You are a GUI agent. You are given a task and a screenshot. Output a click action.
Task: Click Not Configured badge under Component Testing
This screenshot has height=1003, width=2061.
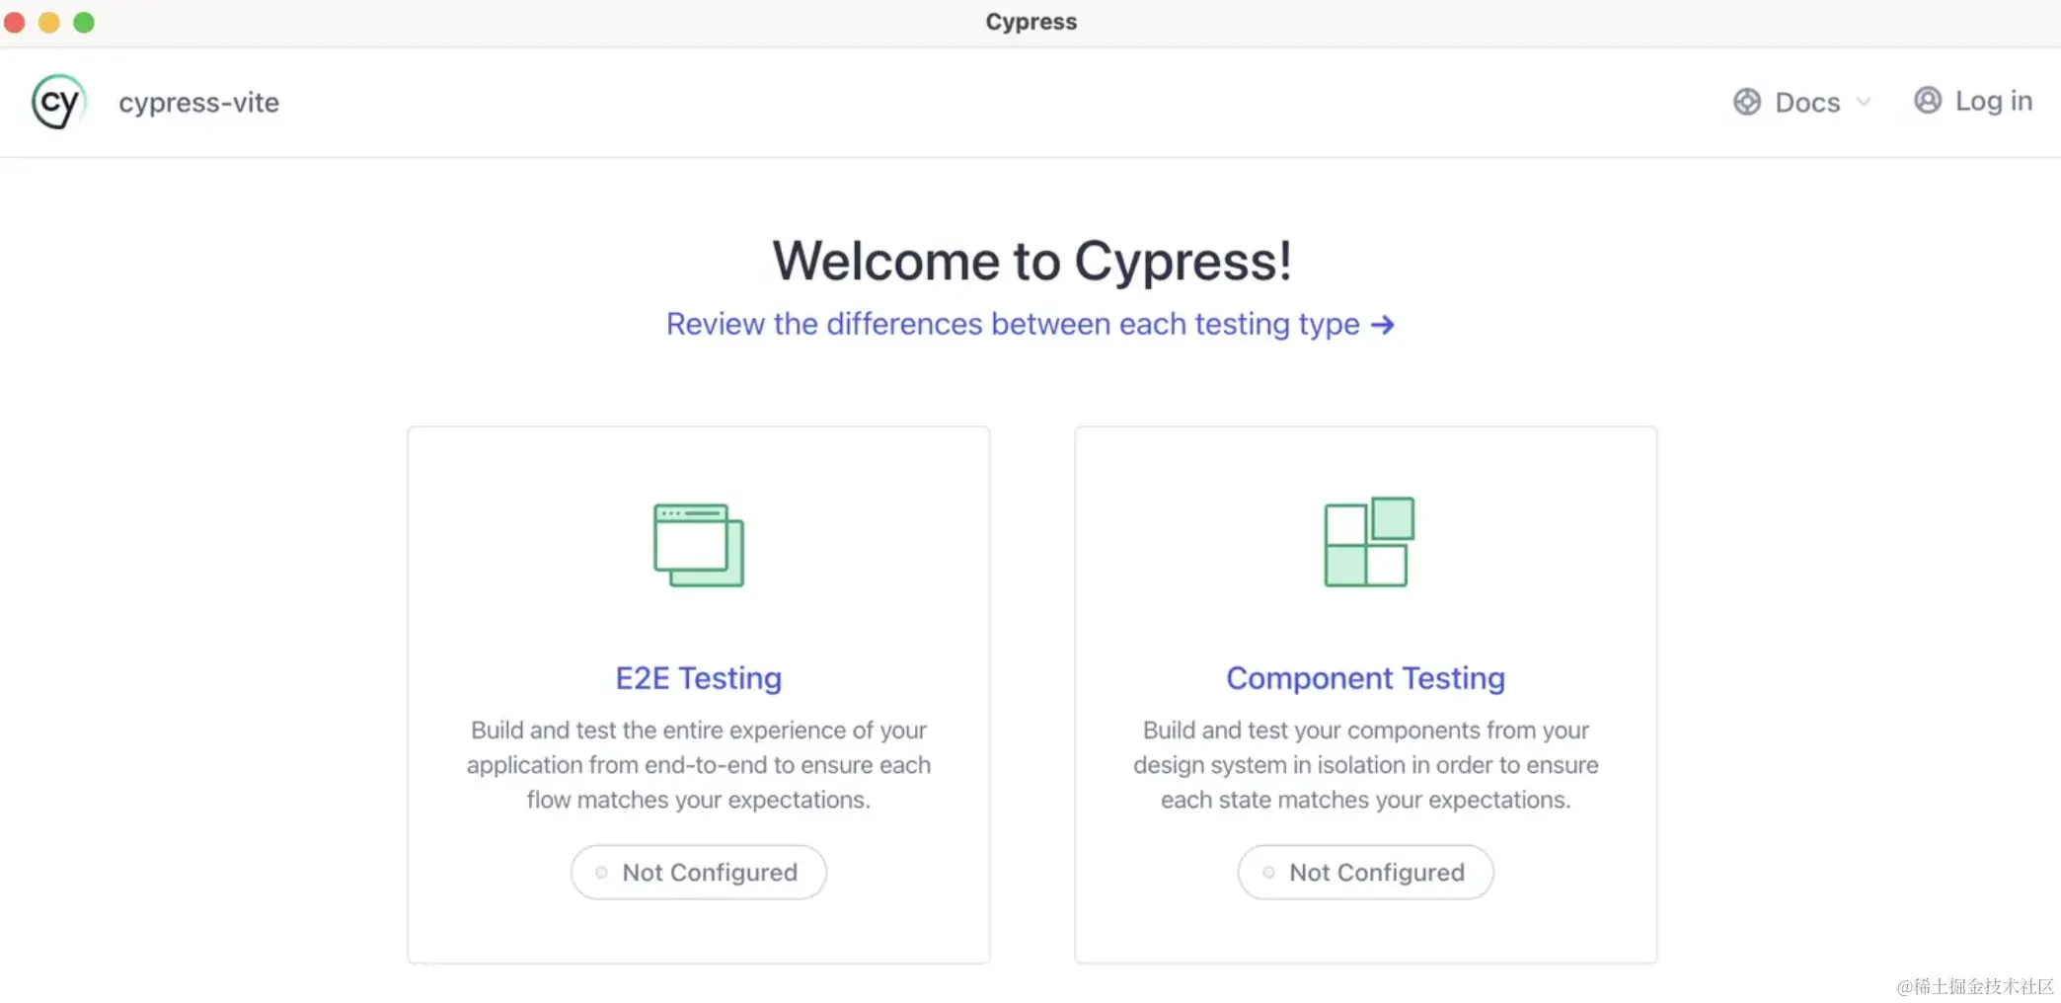(1366, 872)
